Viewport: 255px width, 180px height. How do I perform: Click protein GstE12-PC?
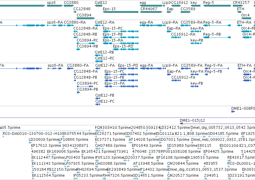98,104
